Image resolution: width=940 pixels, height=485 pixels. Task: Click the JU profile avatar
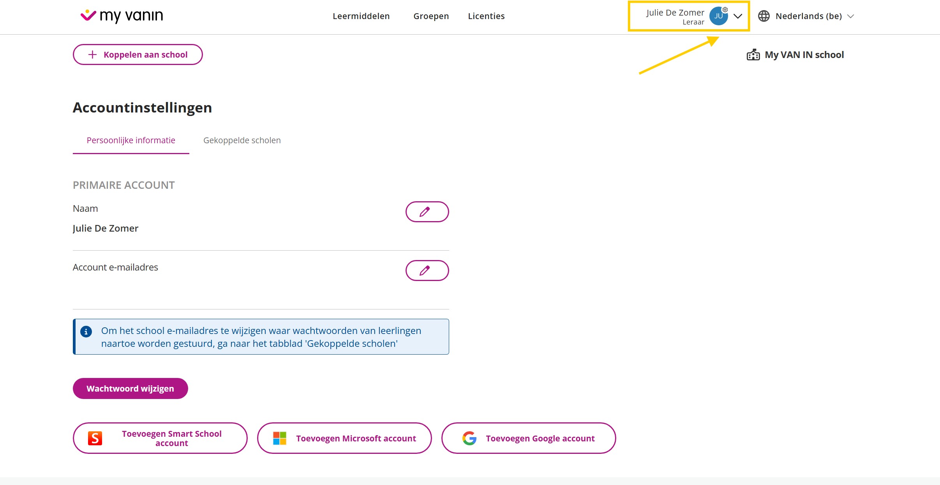click(718, 16)
